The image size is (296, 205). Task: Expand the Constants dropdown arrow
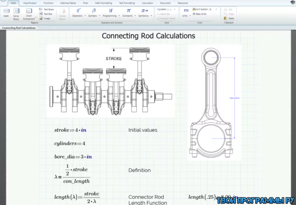(135, 16)
